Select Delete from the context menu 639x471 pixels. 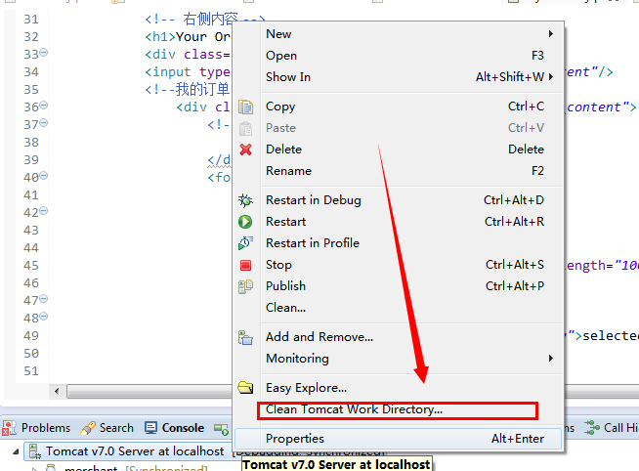coord(410,150)
